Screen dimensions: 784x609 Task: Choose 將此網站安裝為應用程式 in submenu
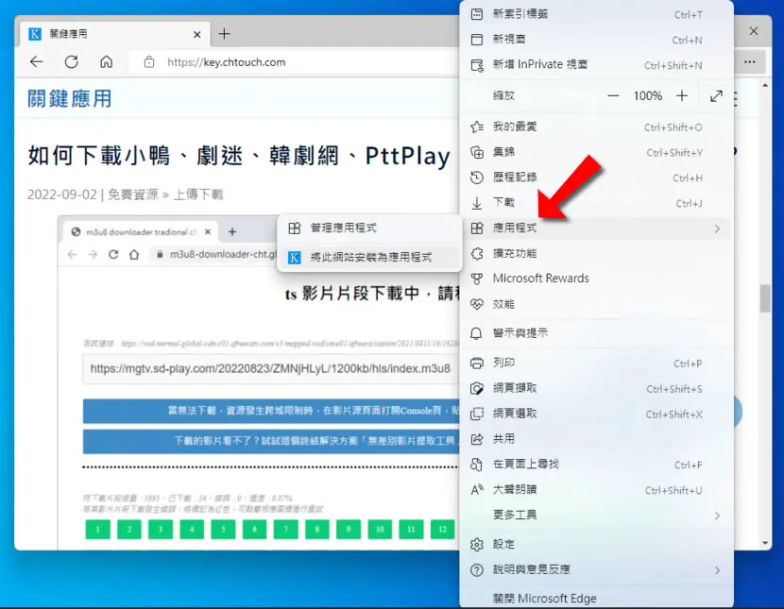click(369, 257)
